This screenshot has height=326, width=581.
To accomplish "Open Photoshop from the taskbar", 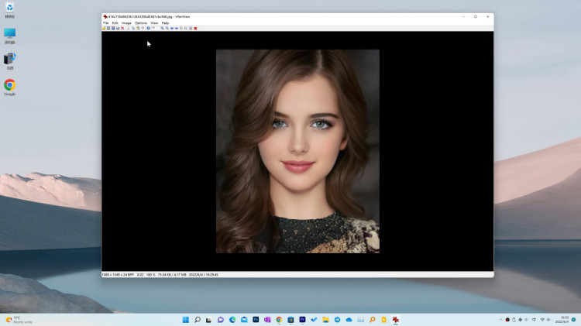I will pos(256,320).
